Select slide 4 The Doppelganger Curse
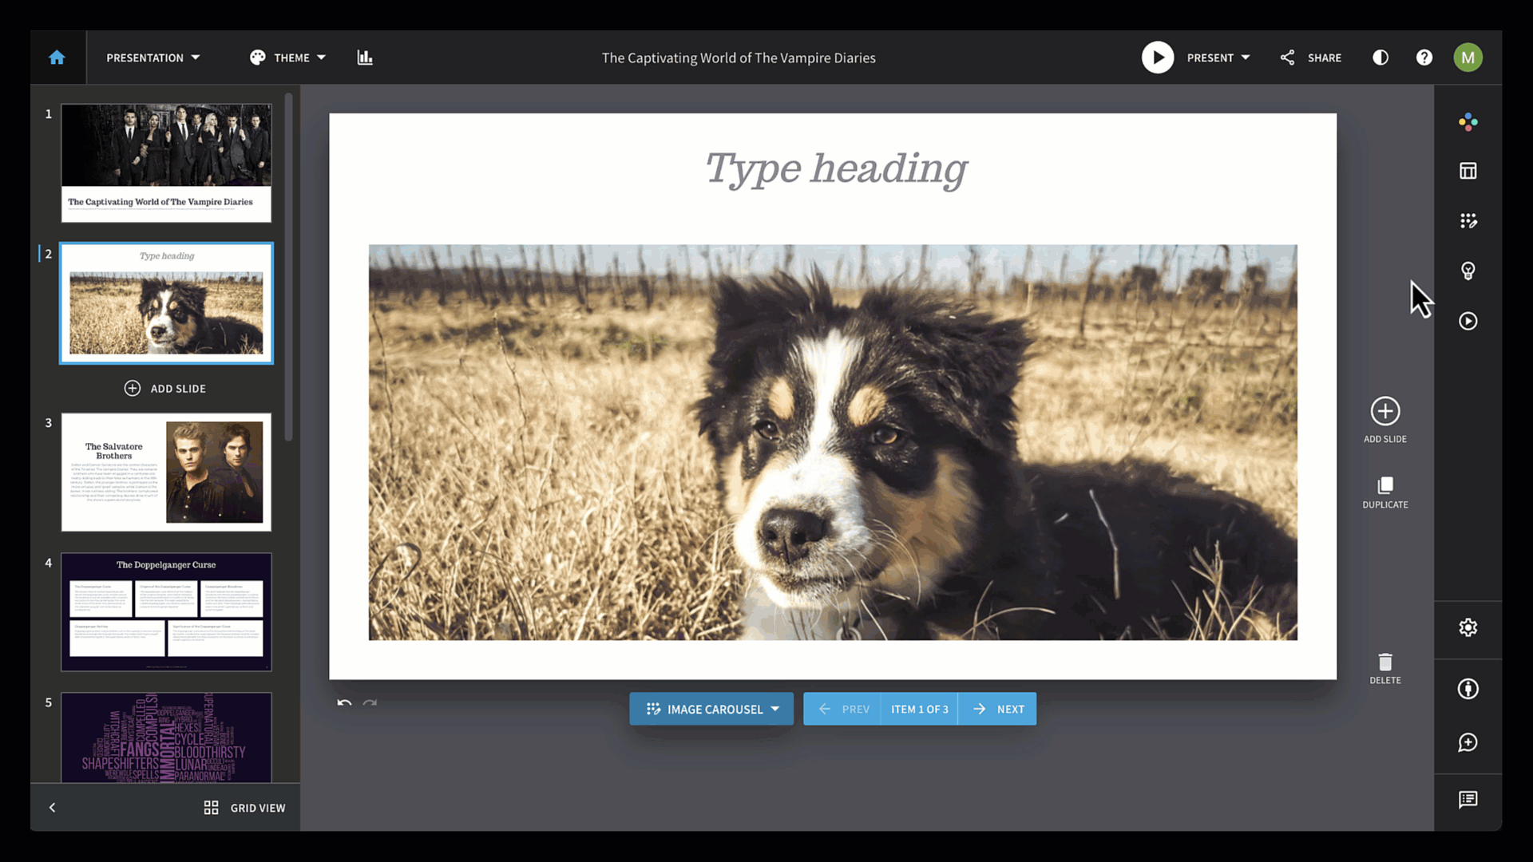Screen dimensions: 1533x862 [x=166, y=612]
